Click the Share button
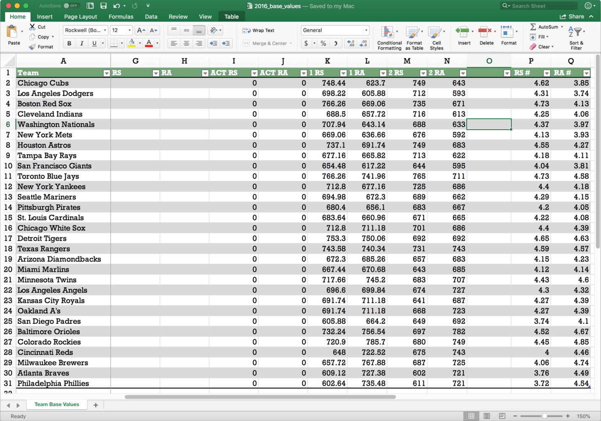The image size is (601, 421). click(572, 16)
